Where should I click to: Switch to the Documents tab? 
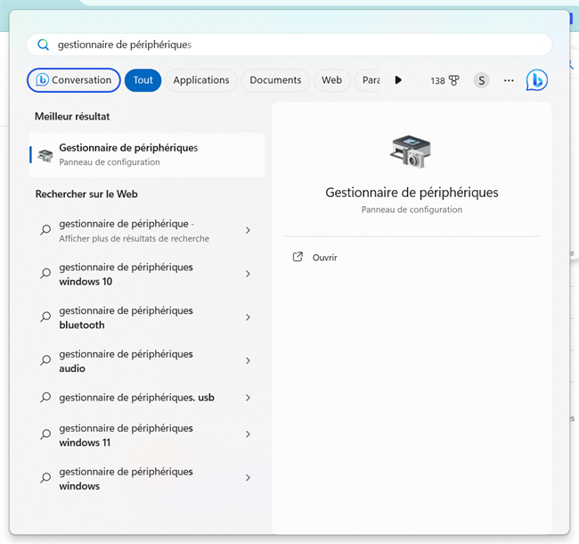click(x=275, y=80)
